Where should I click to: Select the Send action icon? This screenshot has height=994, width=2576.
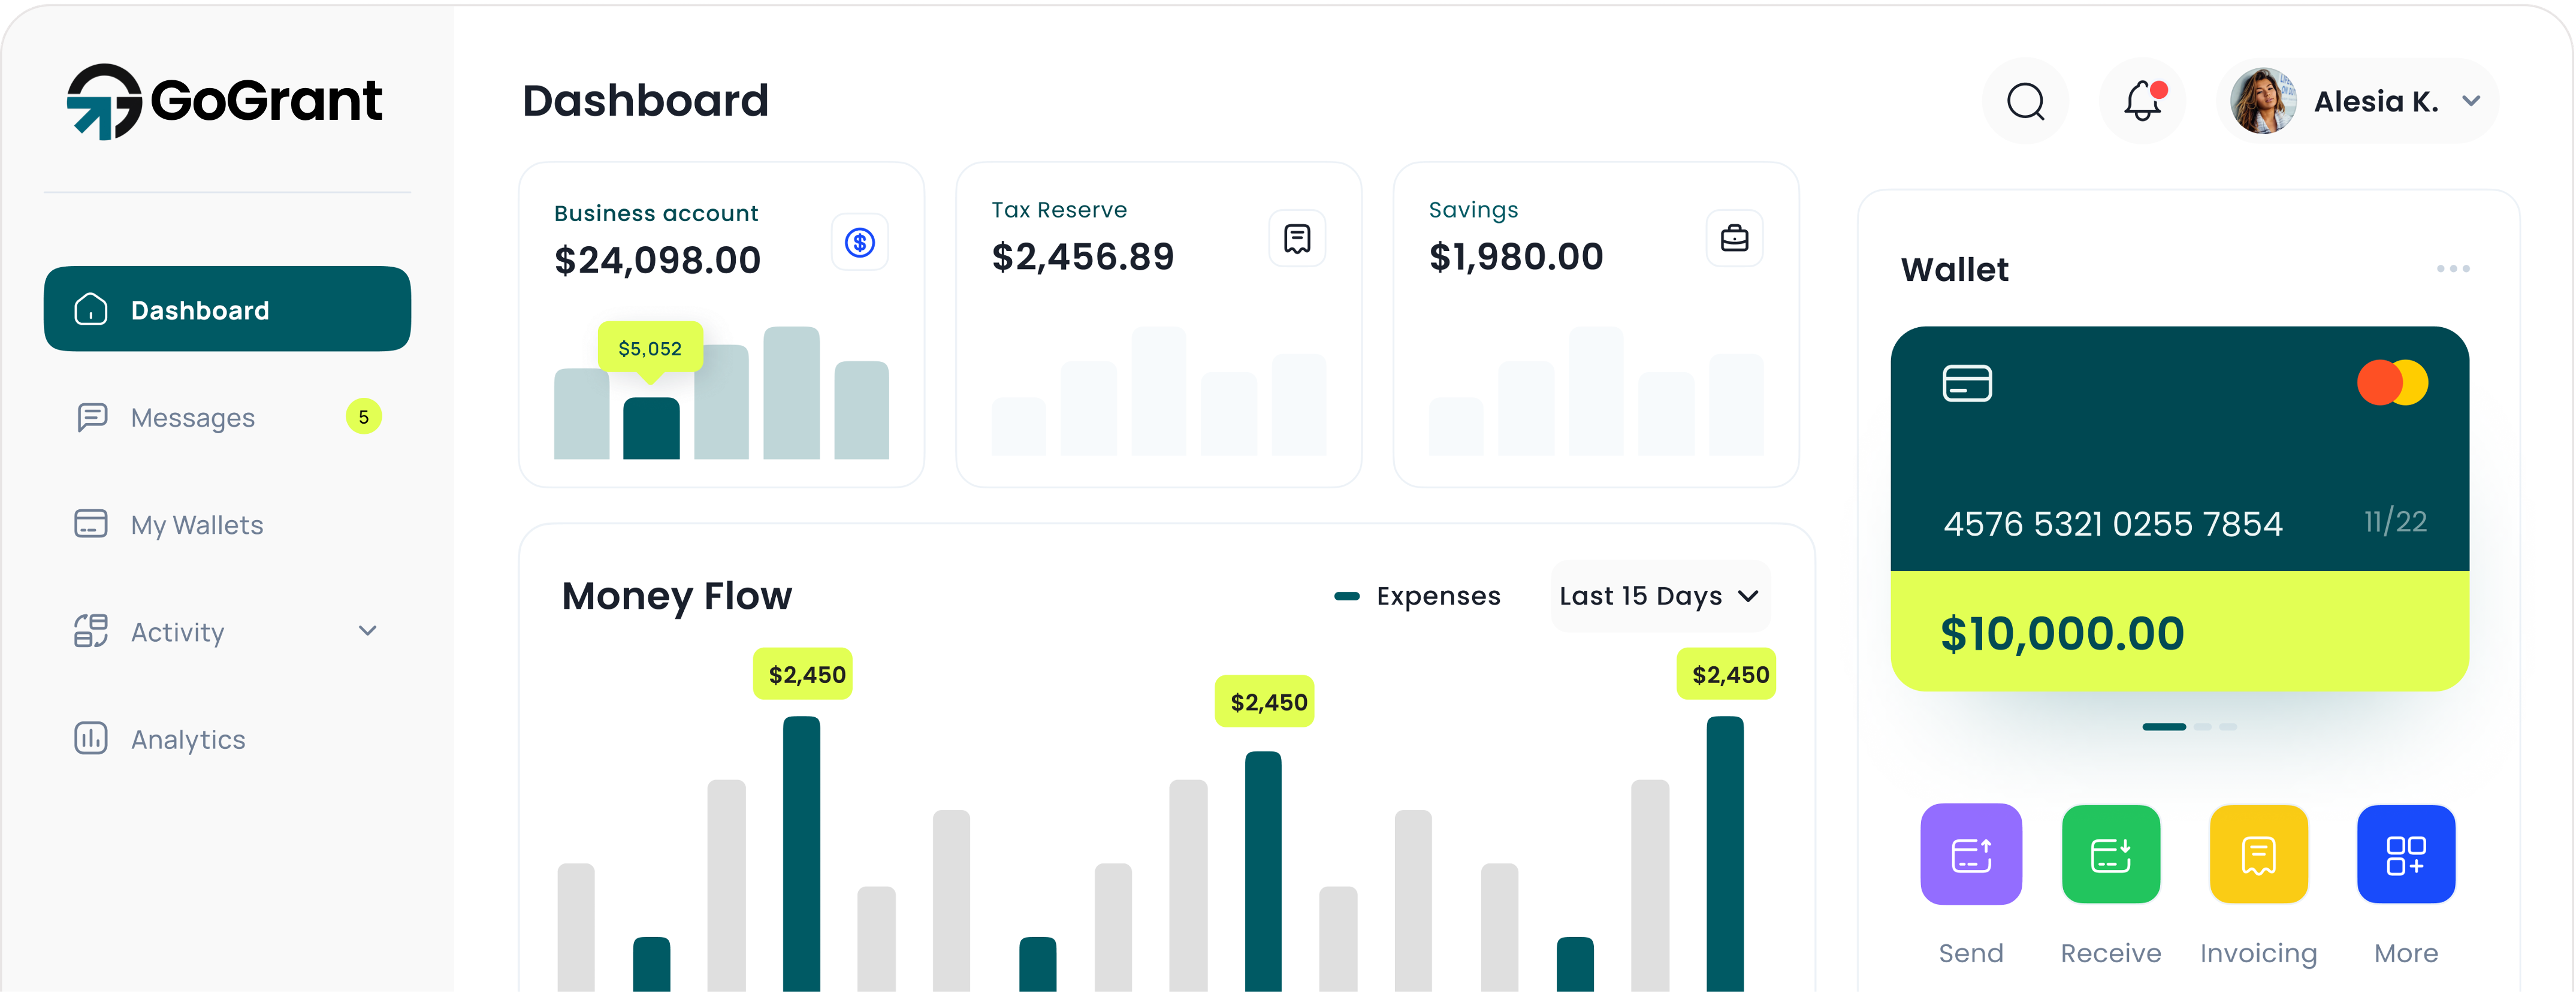coord(1970,854)
